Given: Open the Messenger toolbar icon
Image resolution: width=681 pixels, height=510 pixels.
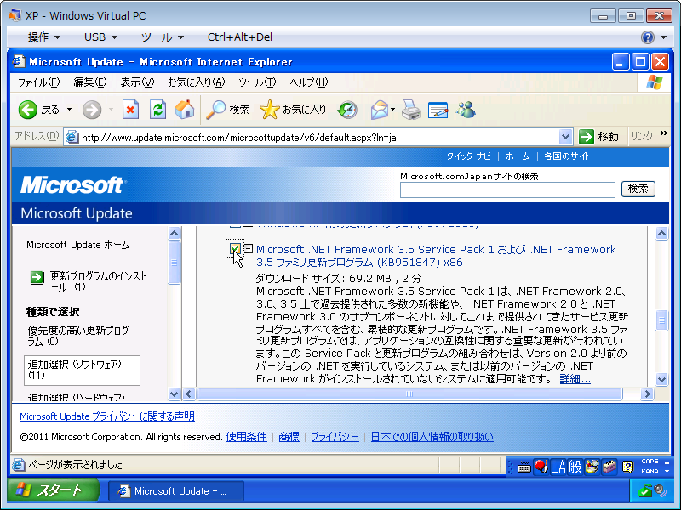Looking at the screenshot, I should [466, 110].
